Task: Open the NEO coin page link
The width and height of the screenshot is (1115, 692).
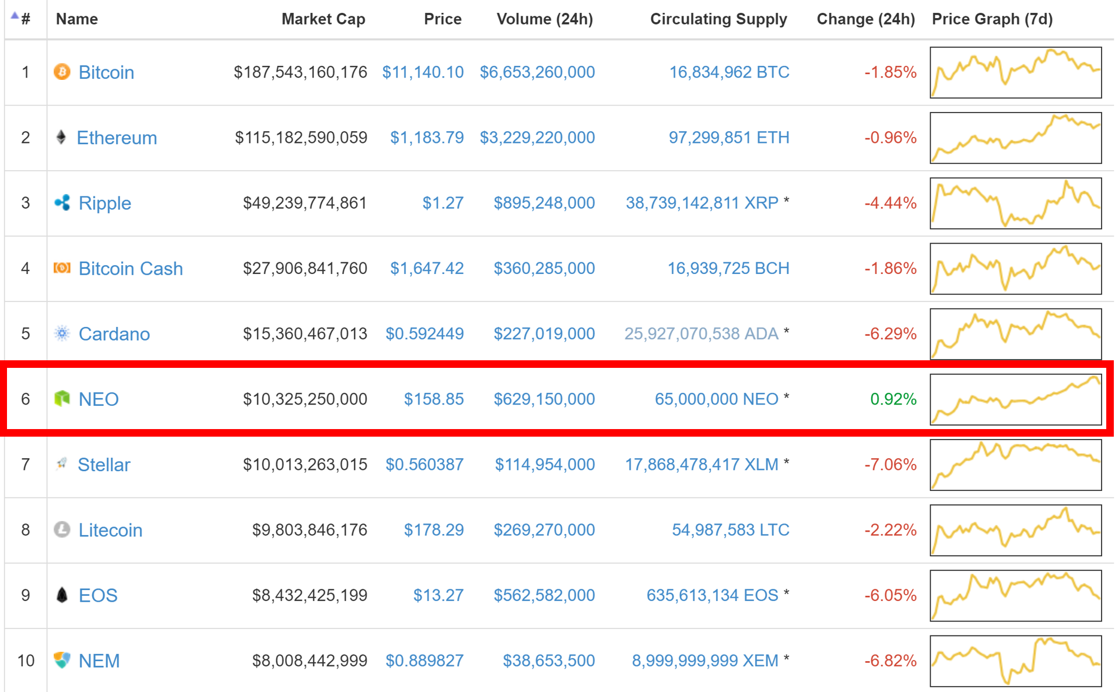Action: 99,399
